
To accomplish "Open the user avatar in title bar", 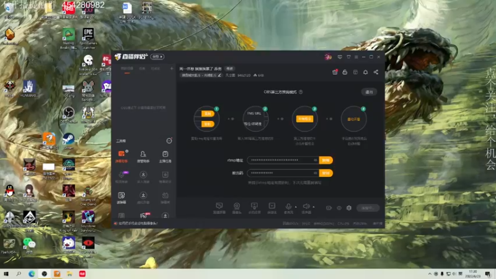I will click(x=328, y=57).
